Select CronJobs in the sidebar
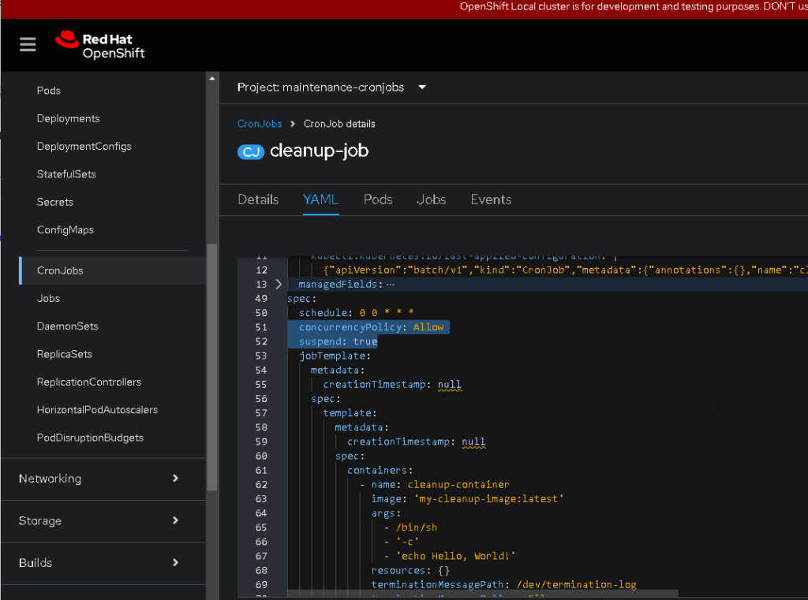808x600 pixels. pyautogui.click(x=60, y=270)
